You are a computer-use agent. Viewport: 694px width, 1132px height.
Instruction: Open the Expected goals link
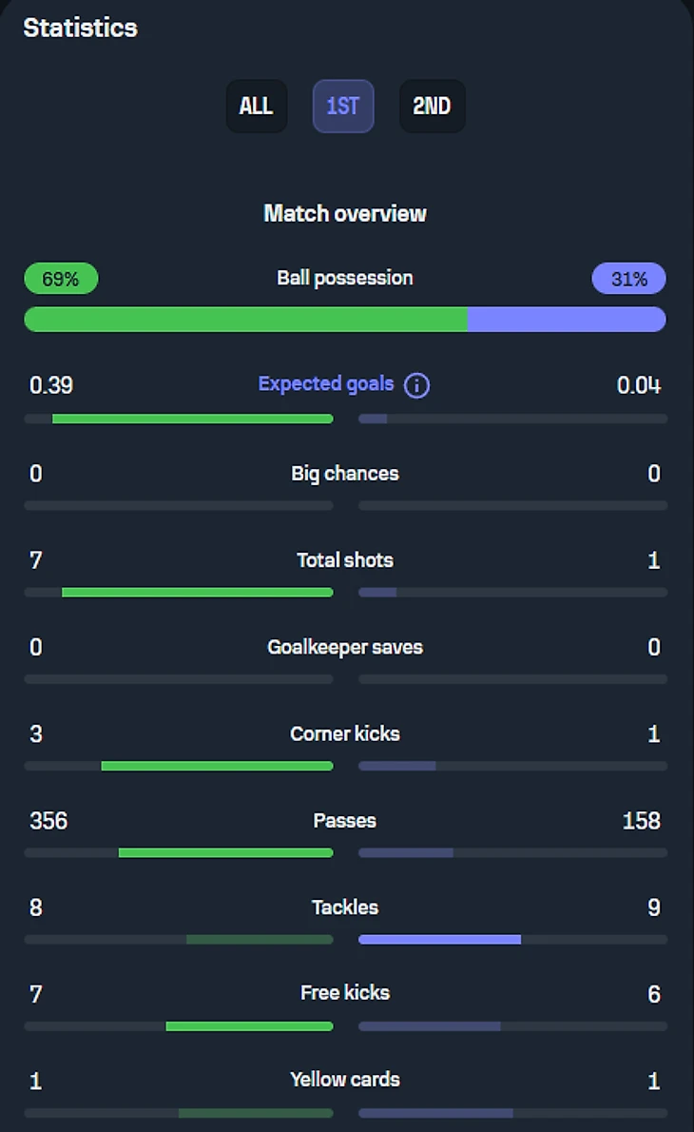pos(326,384)
